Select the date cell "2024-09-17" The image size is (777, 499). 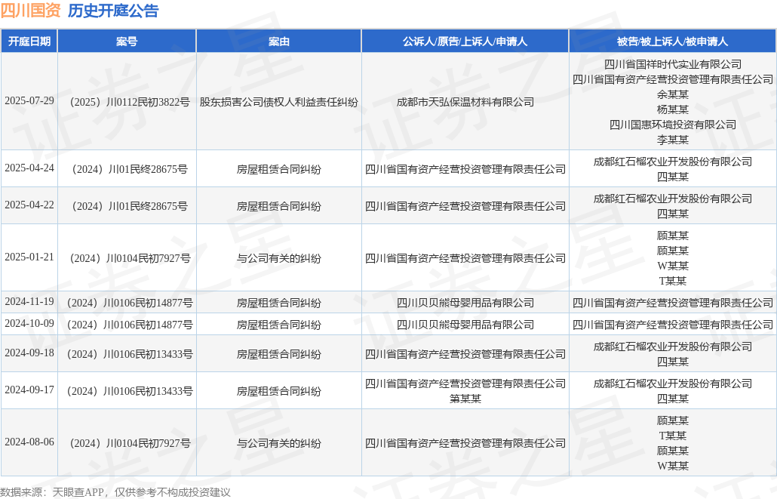pyautogui.click(x=29, y=390)
